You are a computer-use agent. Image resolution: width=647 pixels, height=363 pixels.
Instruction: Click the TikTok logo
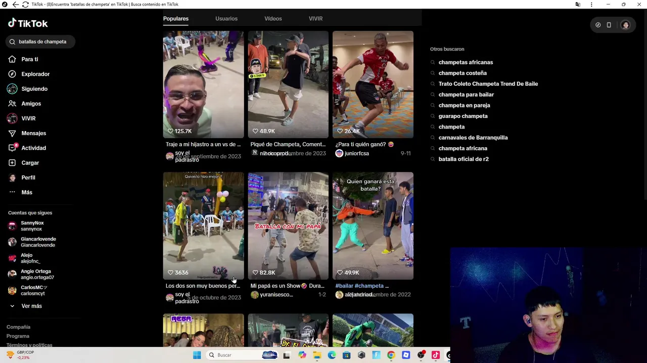point(28,23)
